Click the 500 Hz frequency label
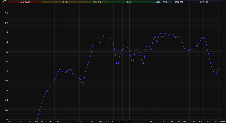This screenshot has width=226, height=123. pos(108,122)
